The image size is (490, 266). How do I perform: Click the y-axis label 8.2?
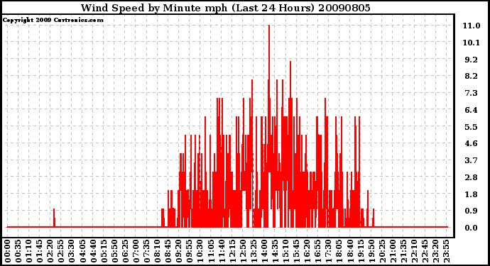[472, 76]
